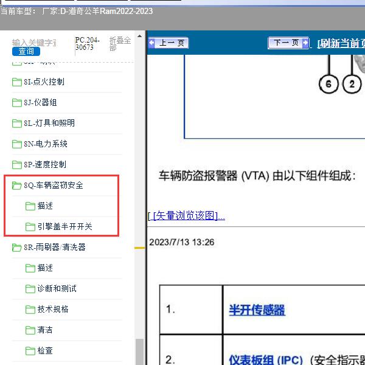Select 描述 under 8R-雨刷器/清洗器

[45, 268]
